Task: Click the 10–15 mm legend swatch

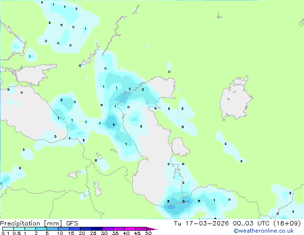Action: [63, 229]
